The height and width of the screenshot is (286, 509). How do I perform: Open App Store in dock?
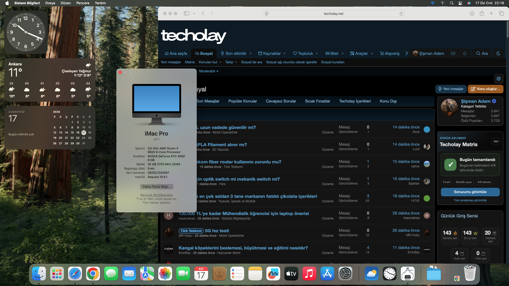(x=327, y=274)
